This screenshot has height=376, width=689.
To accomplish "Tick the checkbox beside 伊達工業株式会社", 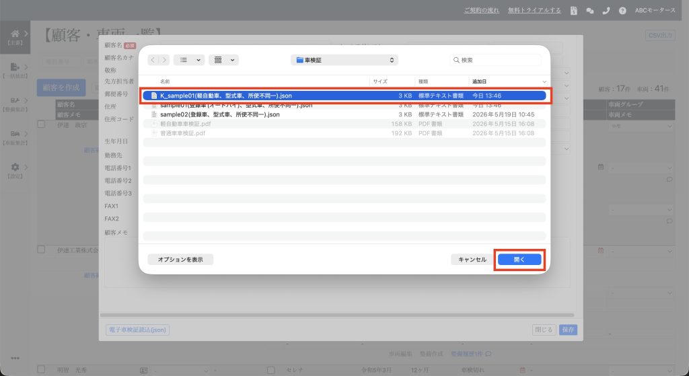I will [x=41, y=250].
